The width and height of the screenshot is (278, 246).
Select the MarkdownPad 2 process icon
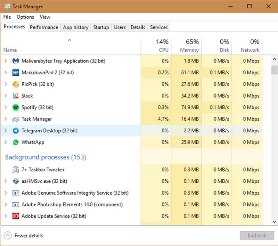pos(16,73)
